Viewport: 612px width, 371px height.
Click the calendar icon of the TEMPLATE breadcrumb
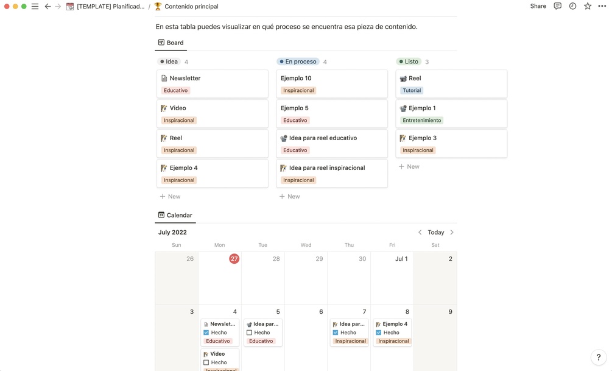pyautogui.click(x=70, y=7)
